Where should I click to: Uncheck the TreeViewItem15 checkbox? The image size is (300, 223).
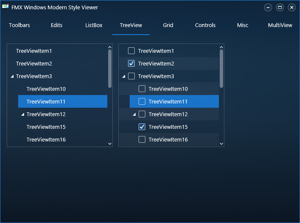[142, 127]
